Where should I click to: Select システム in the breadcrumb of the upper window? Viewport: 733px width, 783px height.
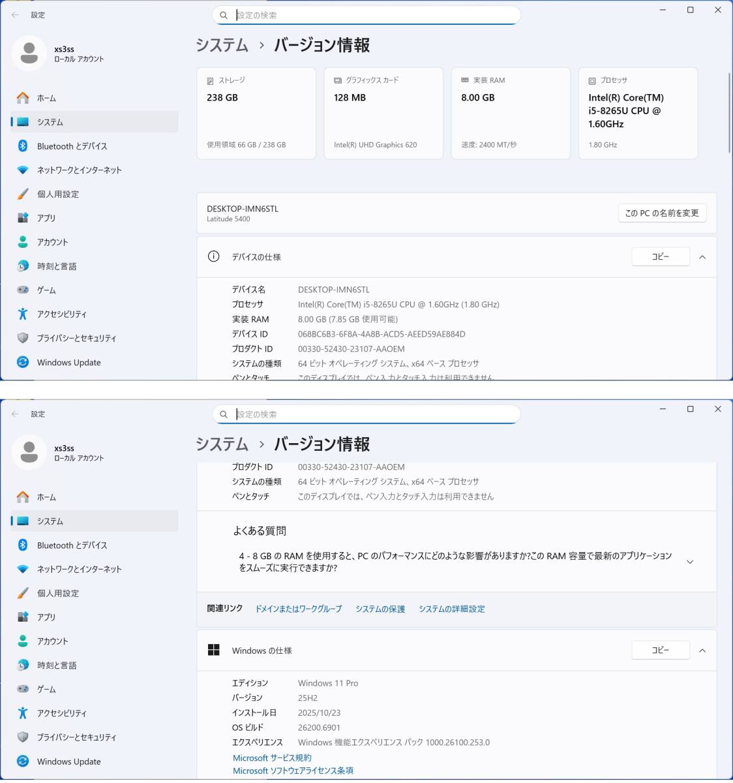point(222,45)
